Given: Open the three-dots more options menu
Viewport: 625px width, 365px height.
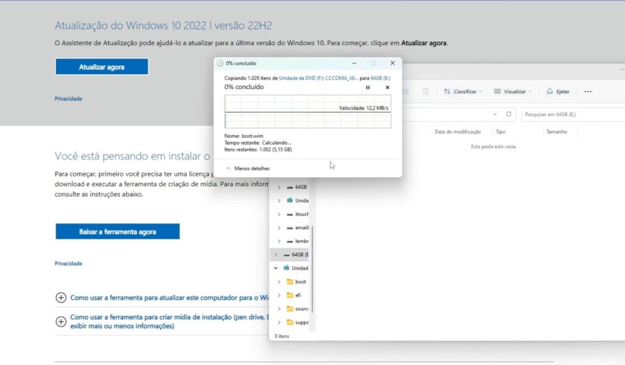Looking at the screenshot, I should click(x=588, y=92).
